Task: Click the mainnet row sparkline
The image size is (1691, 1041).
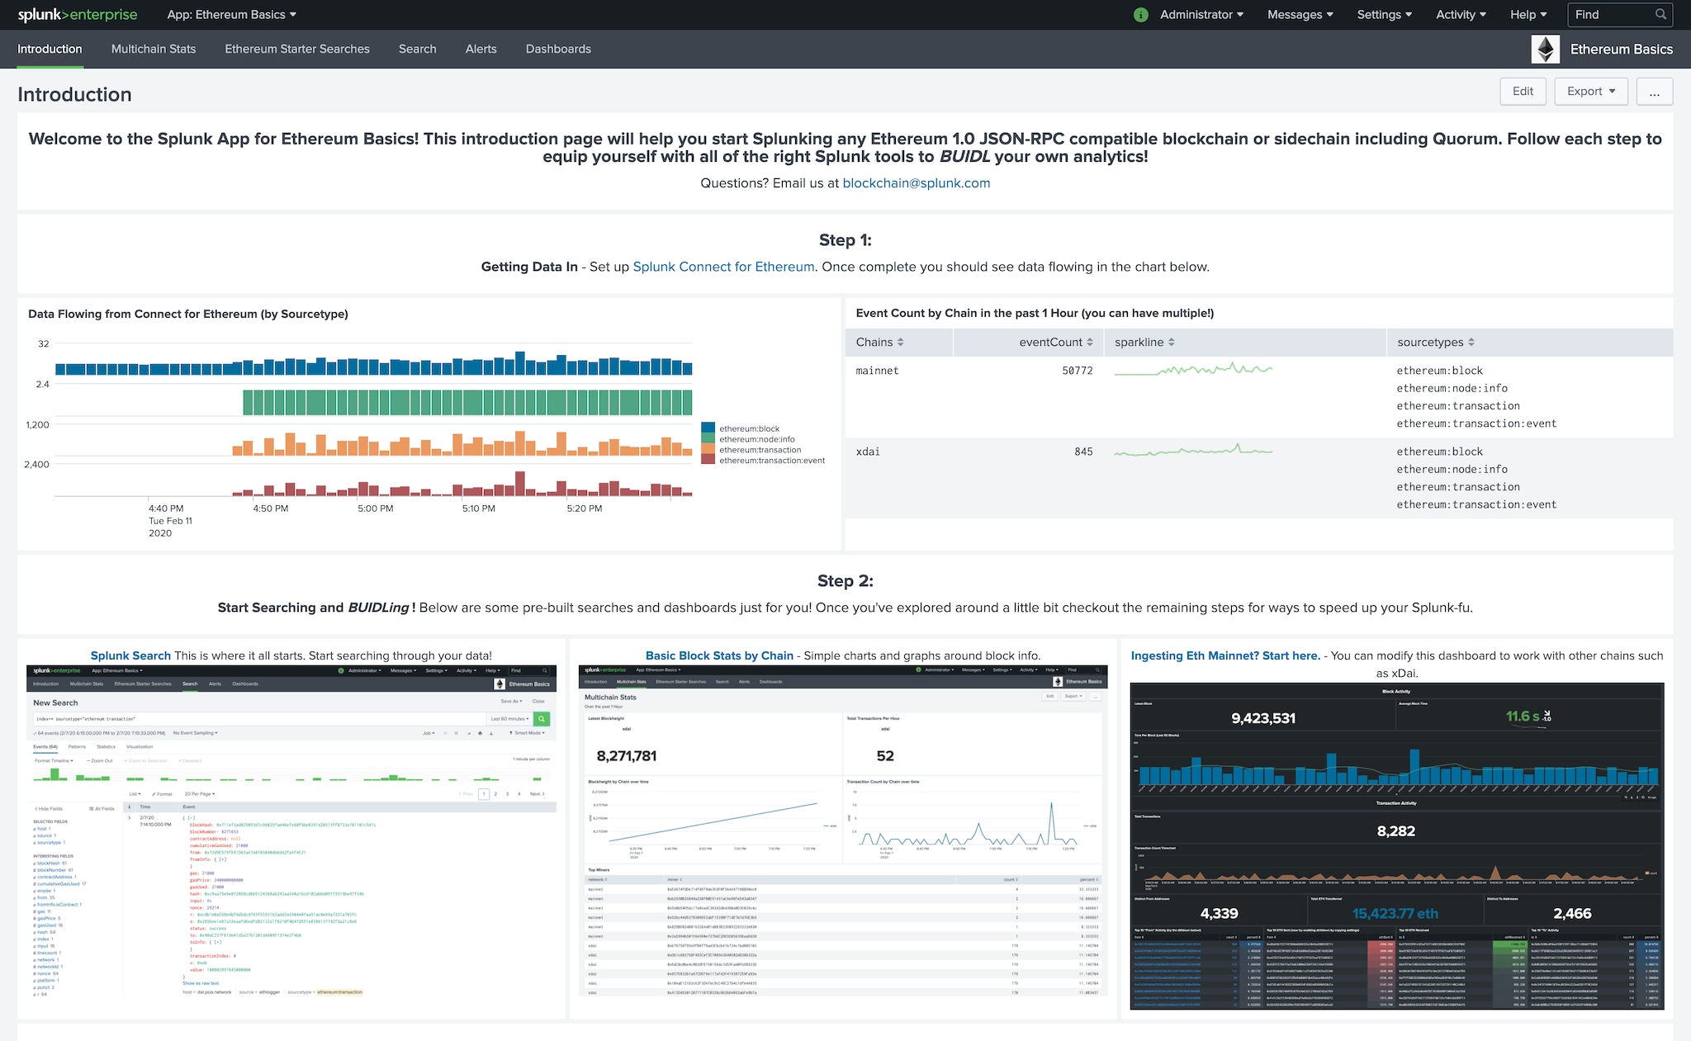Action: point(1193,370)
